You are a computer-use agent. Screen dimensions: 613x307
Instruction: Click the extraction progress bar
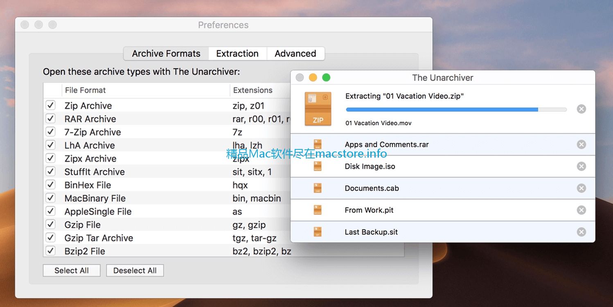[x=456, y=110]
